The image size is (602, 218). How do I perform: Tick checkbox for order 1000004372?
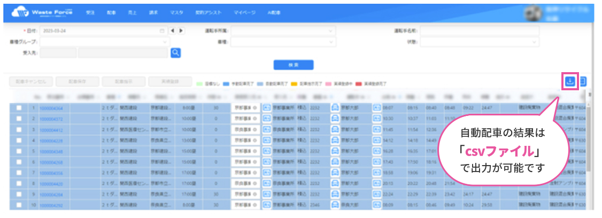click(19, 119)
